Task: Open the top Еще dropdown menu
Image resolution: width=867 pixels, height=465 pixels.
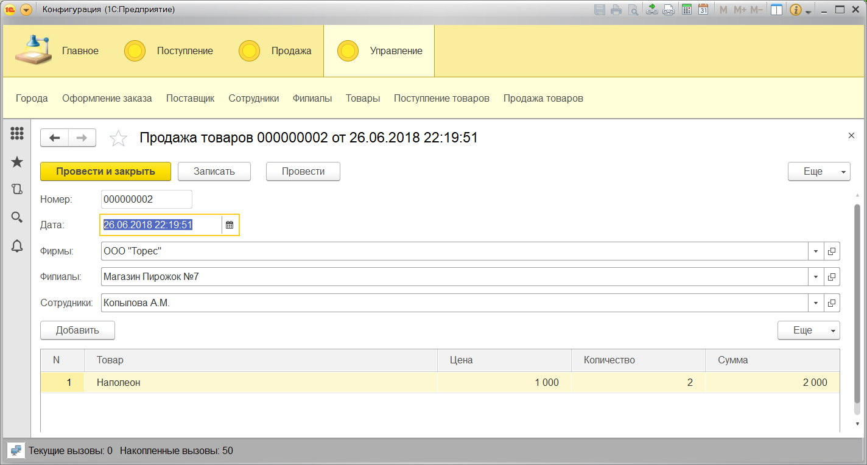Action: [819, 172]
